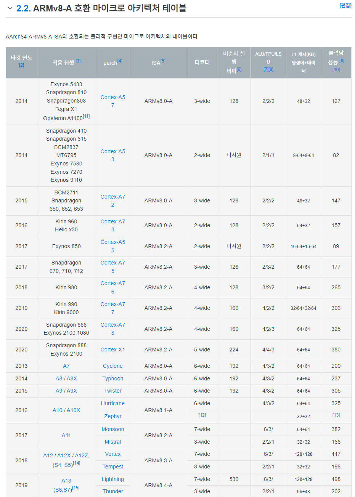
Task: Select the 32/64+32/64 L1 cache cell
Action: coord(304,308)
